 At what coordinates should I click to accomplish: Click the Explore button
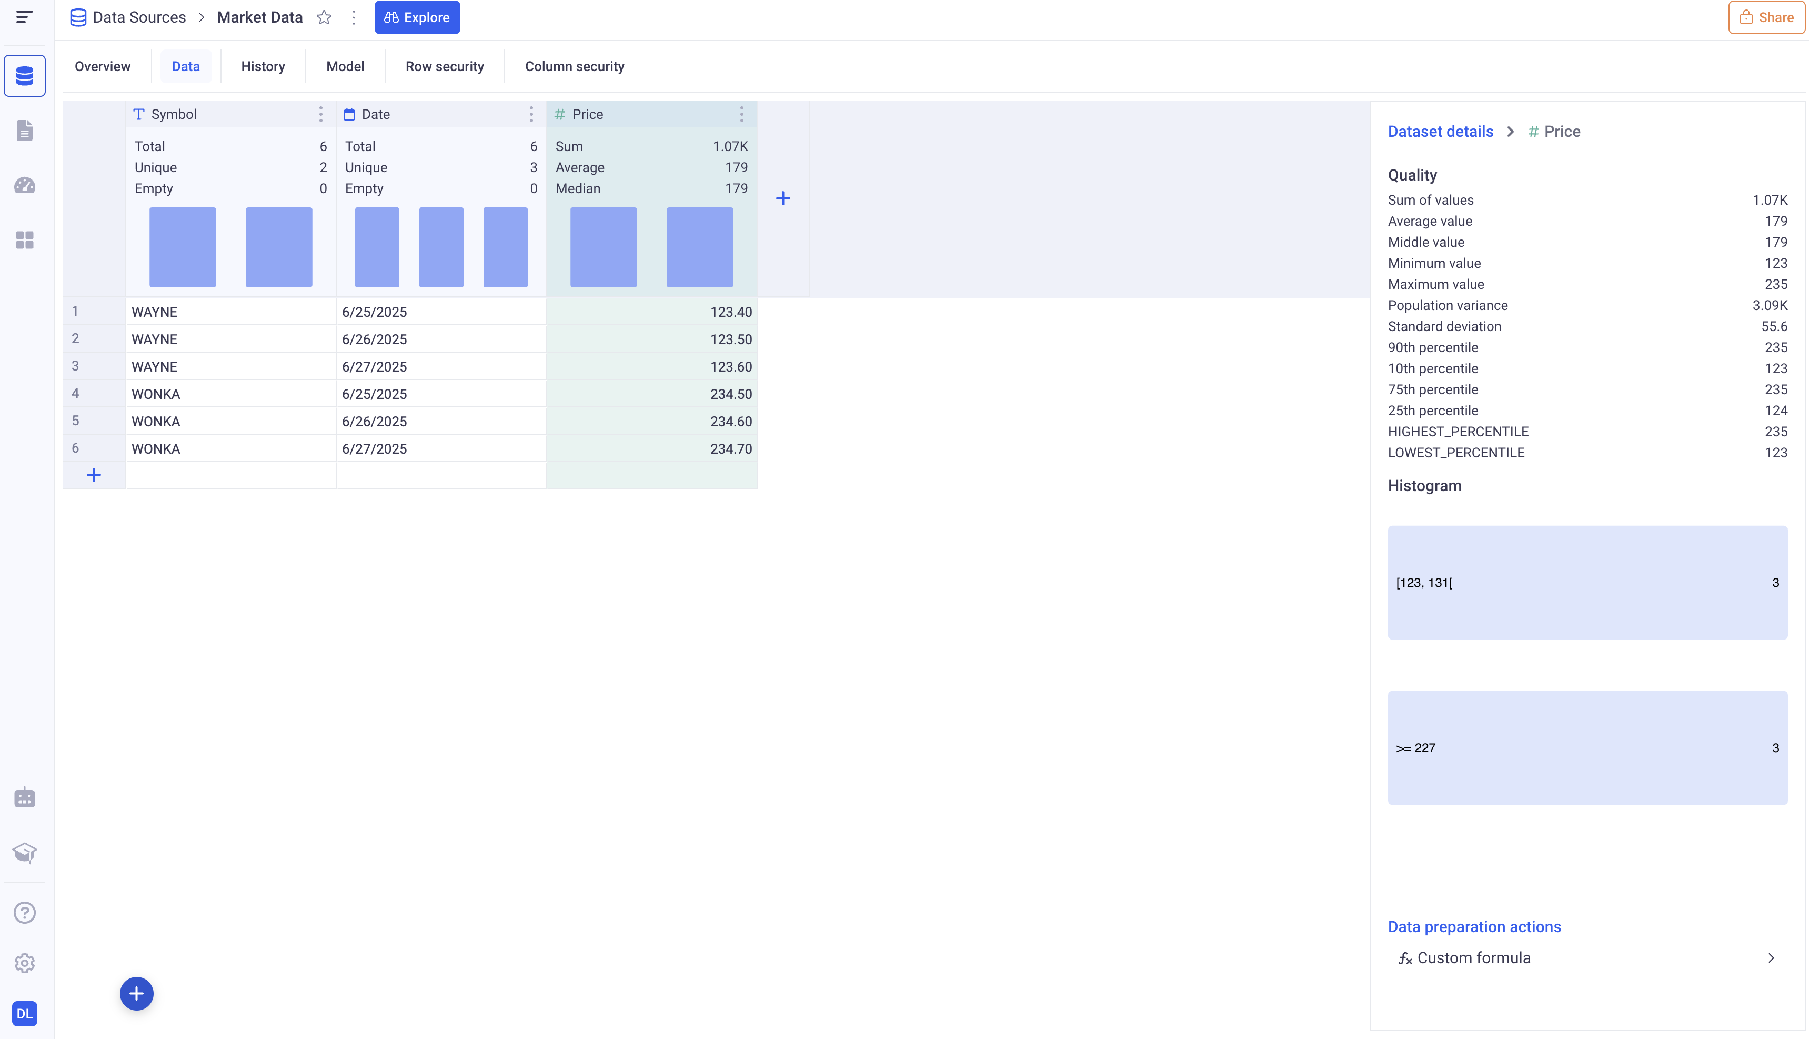[x=417, y=17]
